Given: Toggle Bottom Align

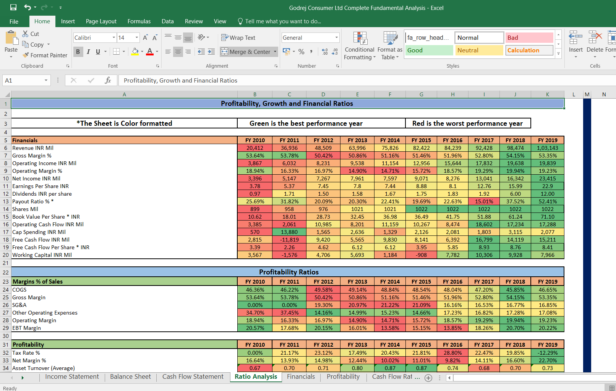Looking at the screenshot, I should pos(188,37).
